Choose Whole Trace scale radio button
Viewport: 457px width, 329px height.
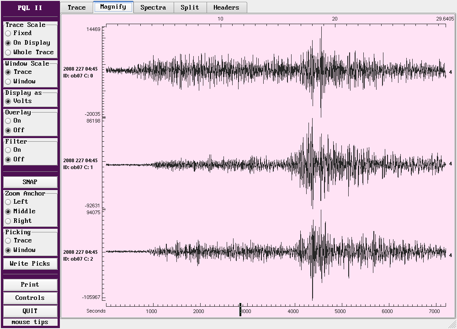click(x=8, y=52)
